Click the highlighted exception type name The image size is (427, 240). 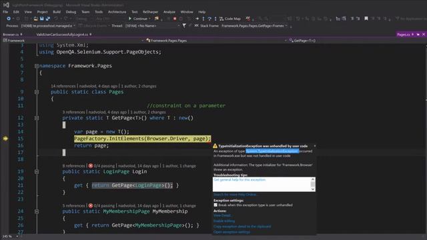(272, 151)
